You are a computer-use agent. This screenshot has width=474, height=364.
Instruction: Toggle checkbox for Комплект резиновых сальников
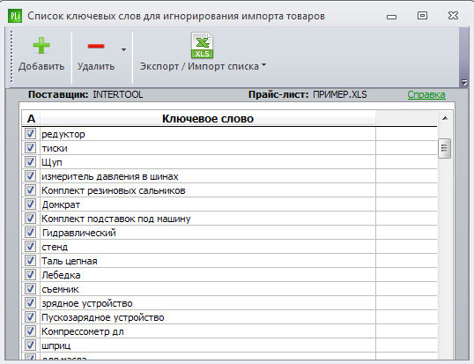[x=30, y=190]
